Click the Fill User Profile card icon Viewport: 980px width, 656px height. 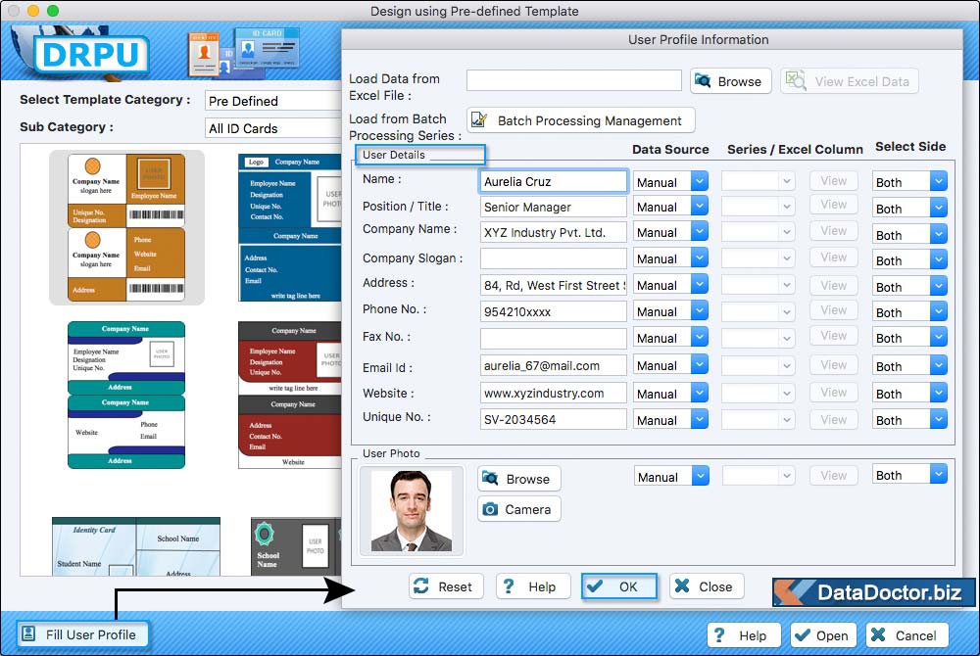28,634
